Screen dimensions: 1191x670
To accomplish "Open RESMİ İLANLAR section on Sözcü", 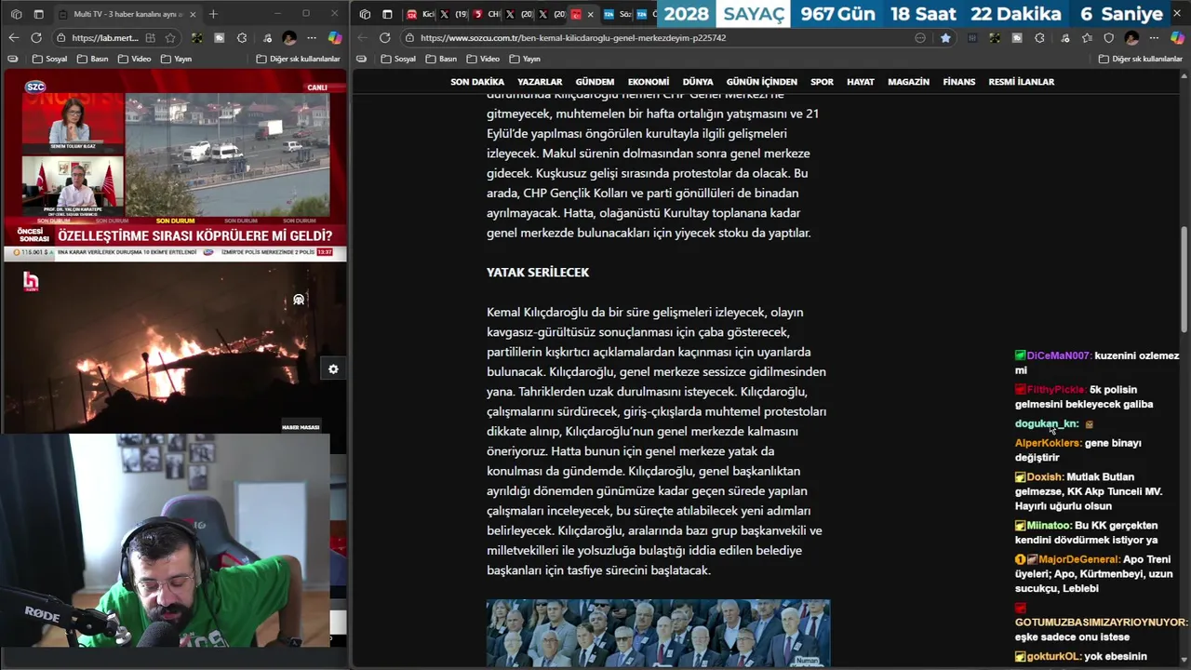I will coord(1022,82).
